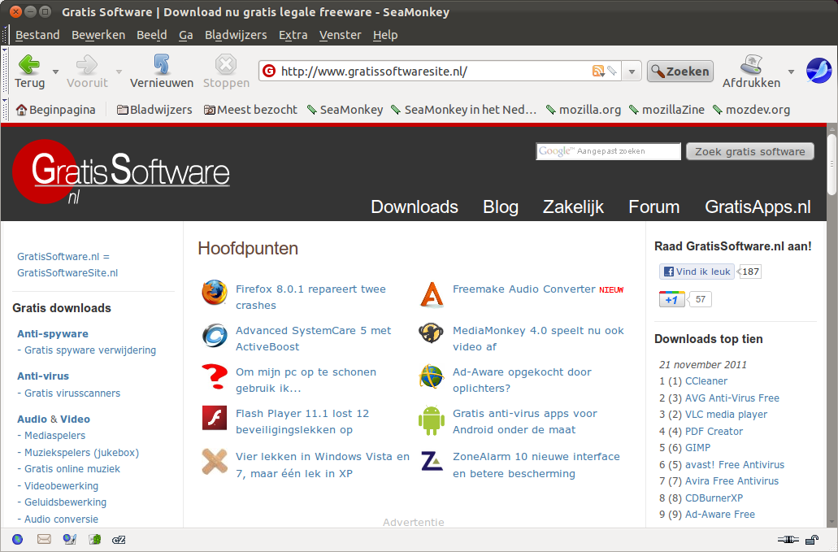Open the address bar URL history dropdown

click(x=633, y=71)
